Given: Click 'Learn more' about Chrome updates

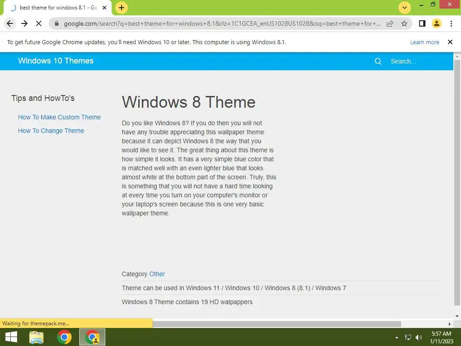Looking at the screenshot, I should (x=425, y=42).
